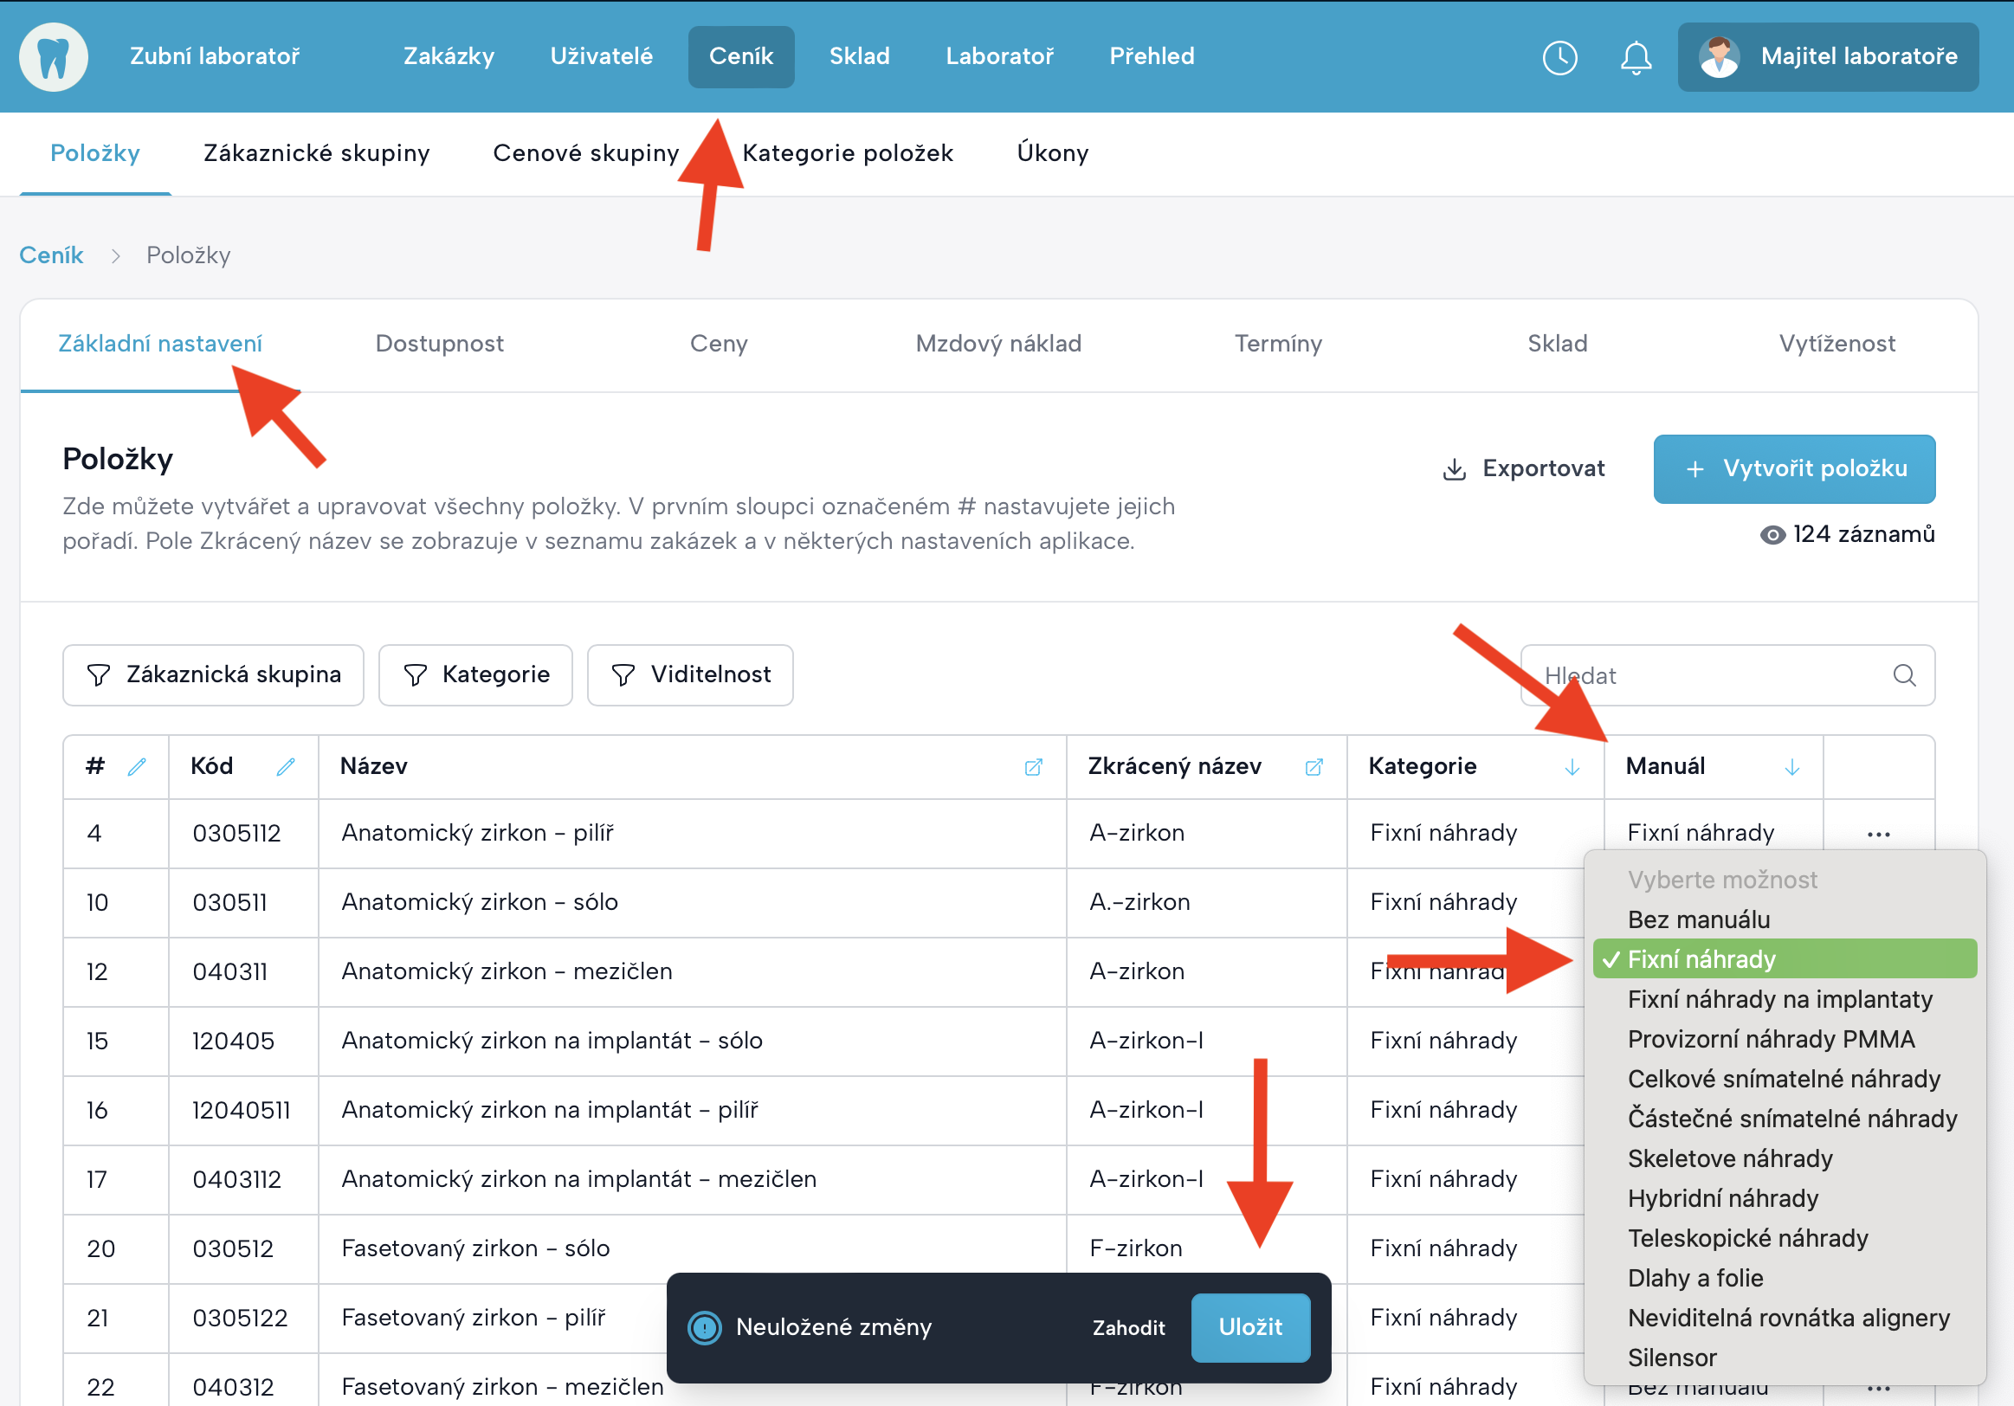Screen dimensions: 2014x1406
Task: Click the pencil icon beside Kód column
Action: click(286, 766)
